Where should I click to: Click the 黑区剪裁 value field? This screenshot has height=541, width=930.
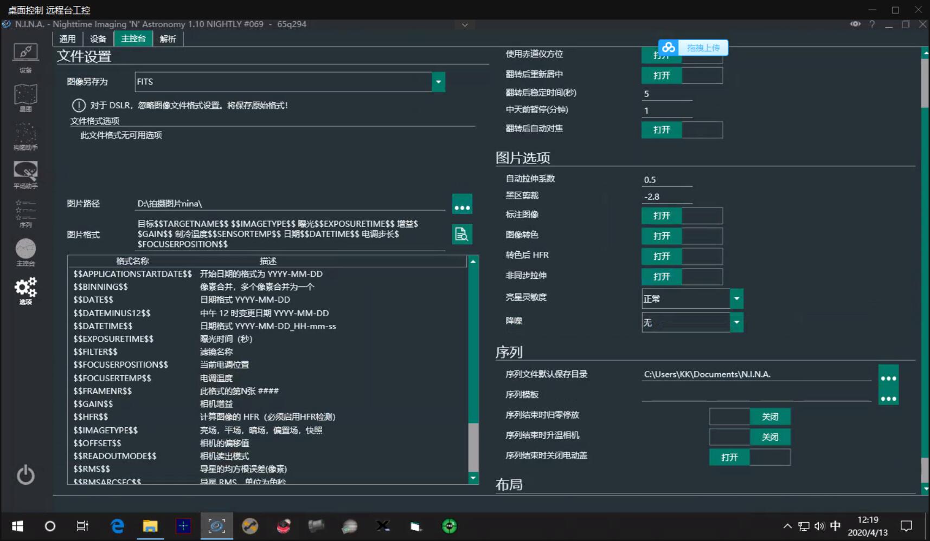coord(667,197)
